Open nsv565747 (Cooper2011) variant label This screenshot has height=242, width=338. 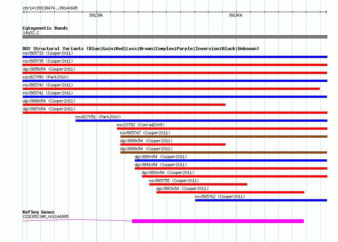(145, 133)
